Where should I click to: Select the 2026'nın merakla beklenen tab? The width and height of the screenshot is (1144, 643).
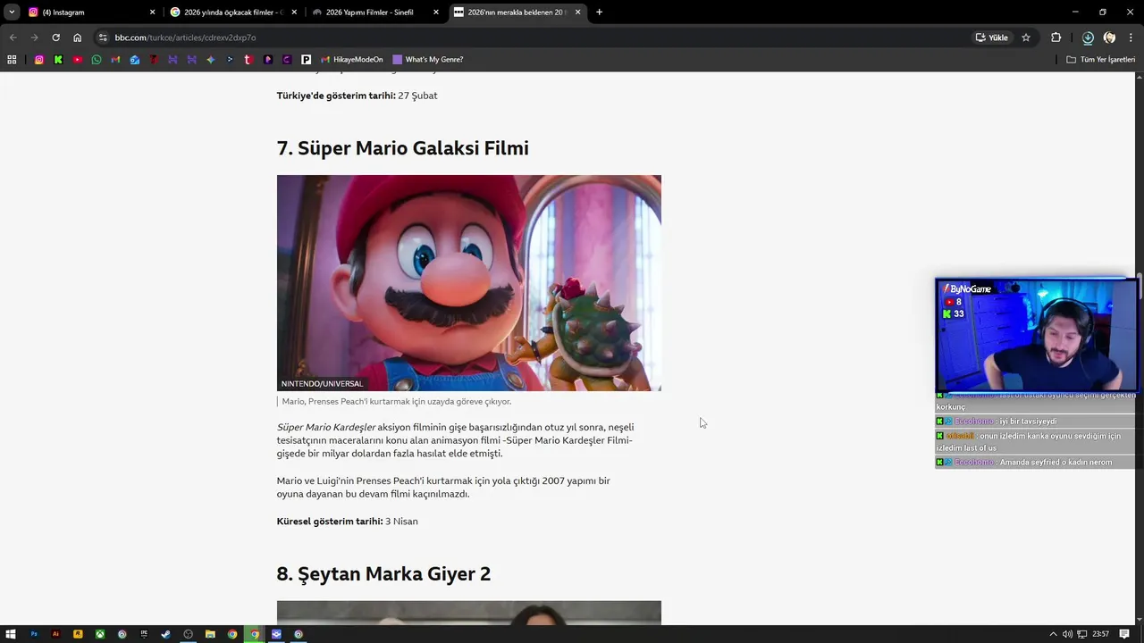click(x=518, y=13)
